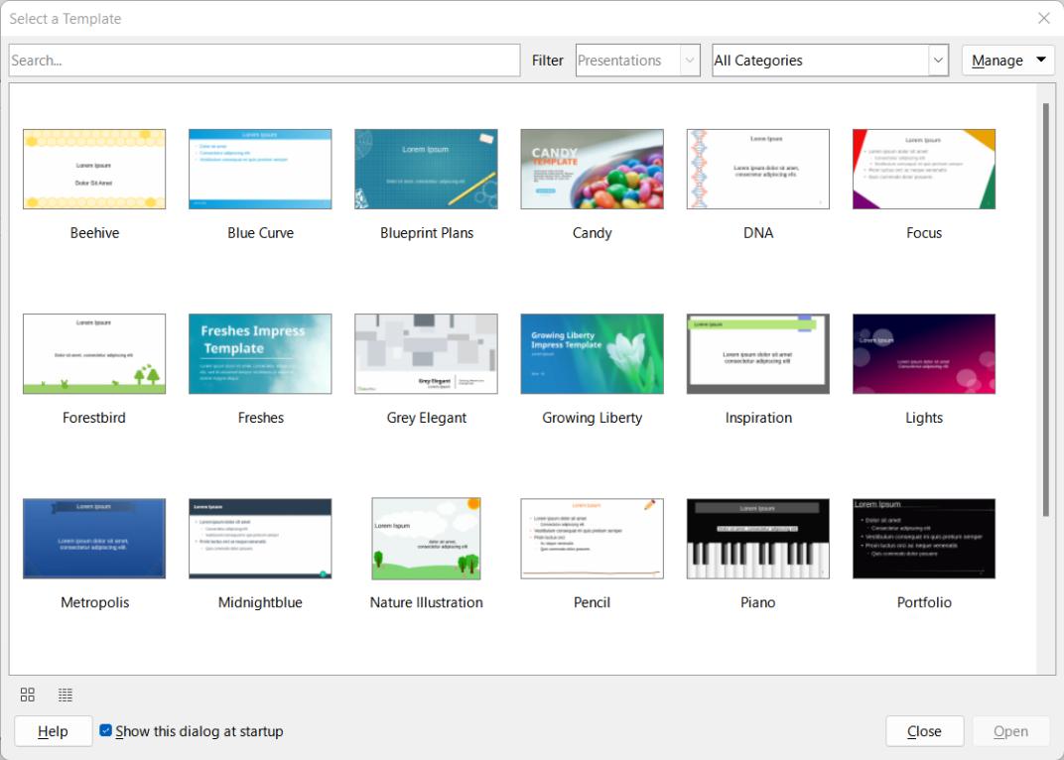
Task: Open the Manage menu
Action: click(x=1007, y=61)
